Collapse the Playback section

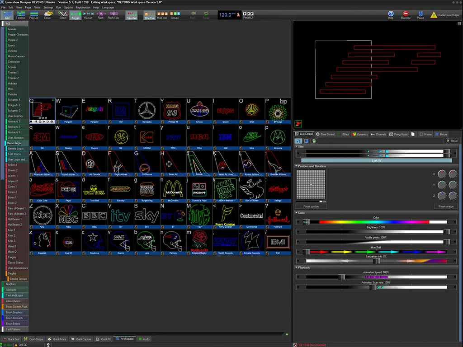pyautogui.click(x=297, y=267)
